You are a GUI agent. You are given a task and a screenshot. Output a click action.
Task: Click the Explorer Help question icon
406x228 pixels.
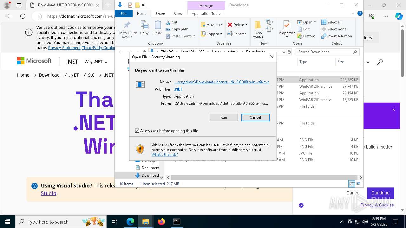360,14
